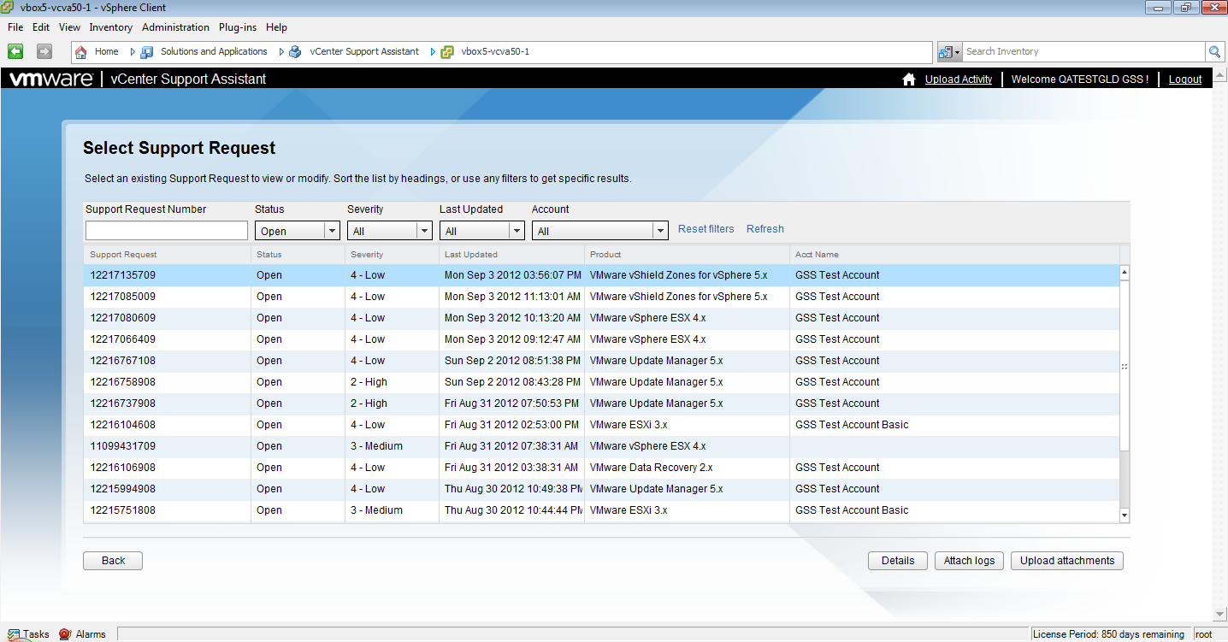Click the Home breadcrumb label
This screenshot has height=642, width=1228.
pyautogui.click(x=106, y=52)
